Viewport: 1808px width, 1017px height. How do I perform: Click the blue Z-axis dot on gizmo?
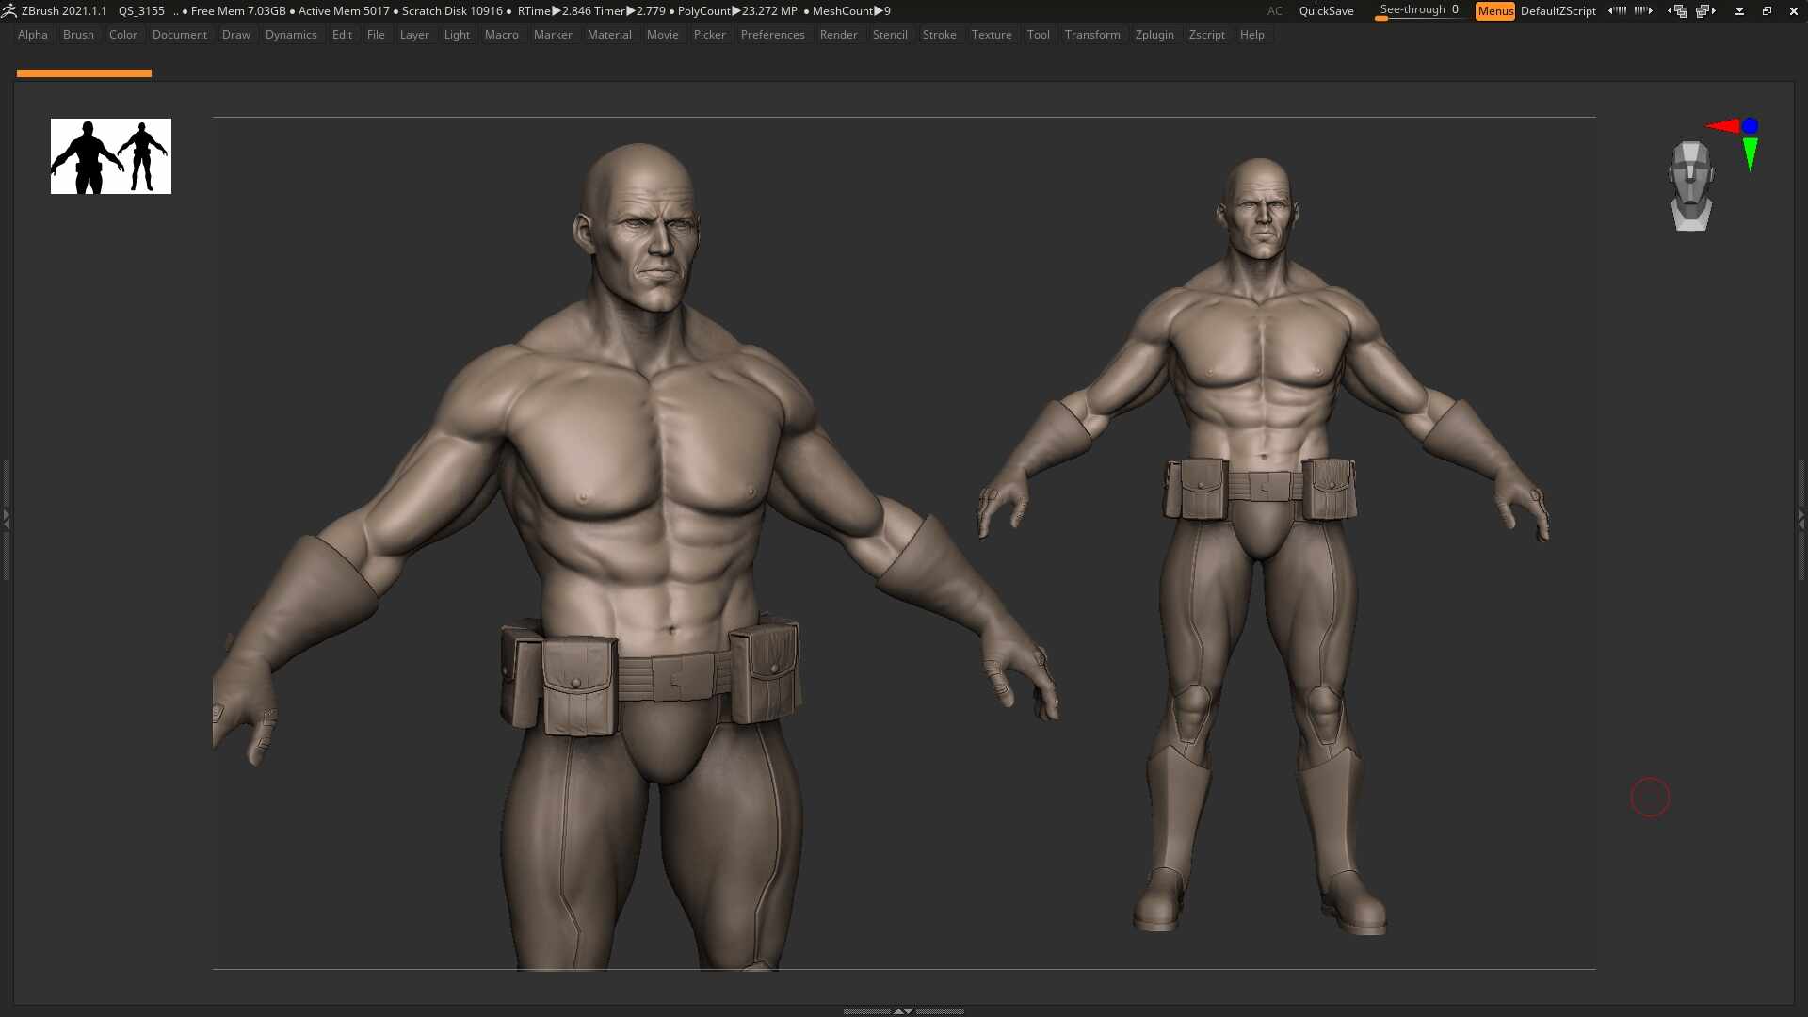(x=1750, y=125)
